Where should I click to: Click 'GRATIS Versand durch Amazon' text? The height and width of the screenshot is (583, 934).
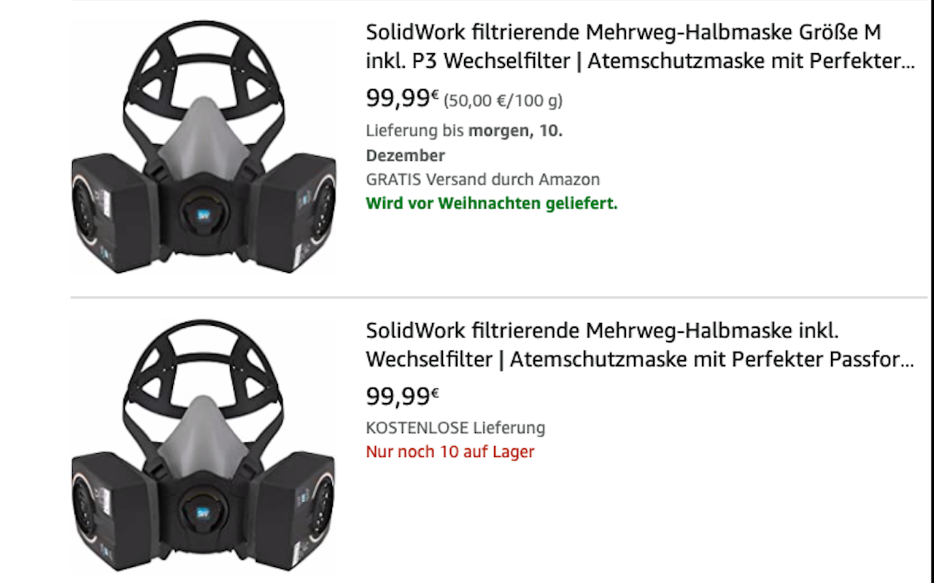click(482, 179)
